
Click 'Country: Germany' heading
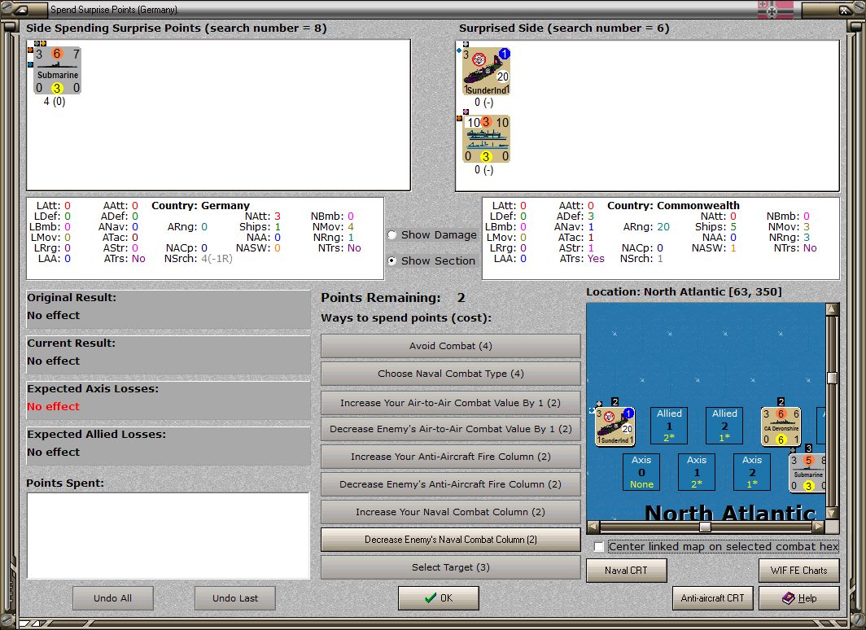(200, 205)
